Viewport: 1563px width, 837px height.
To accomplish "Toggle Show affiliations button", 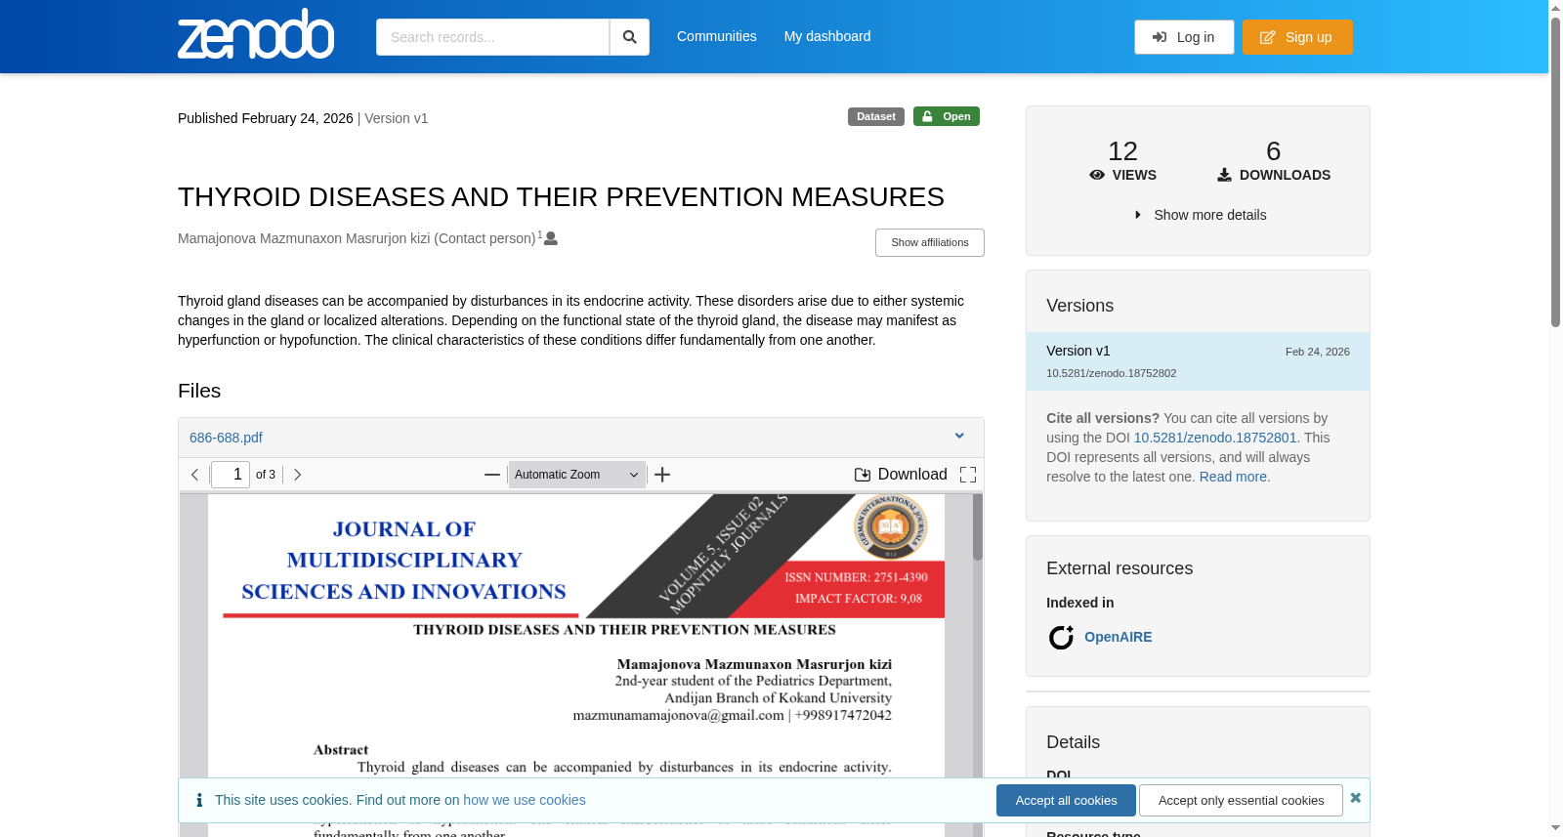I will point(929,242).
